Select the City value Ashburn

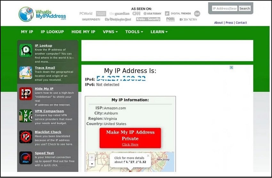[111, 113]
